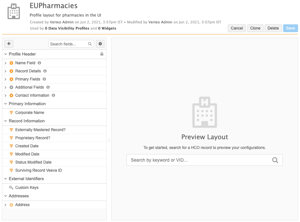Select the Externally Mastered Record? field

tap(40, 130)
